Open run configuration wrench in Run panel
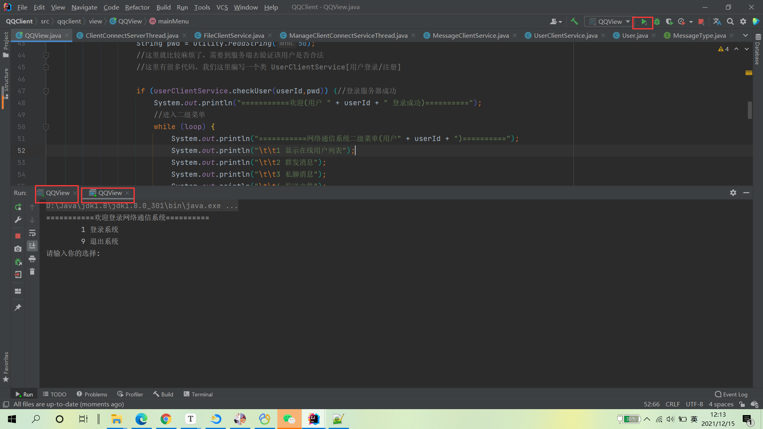The width and height of the screenshot is (763, 429). click(18, 220)
